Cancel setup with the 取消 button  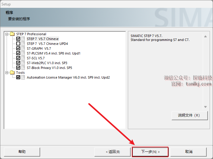tap(189, 152)
